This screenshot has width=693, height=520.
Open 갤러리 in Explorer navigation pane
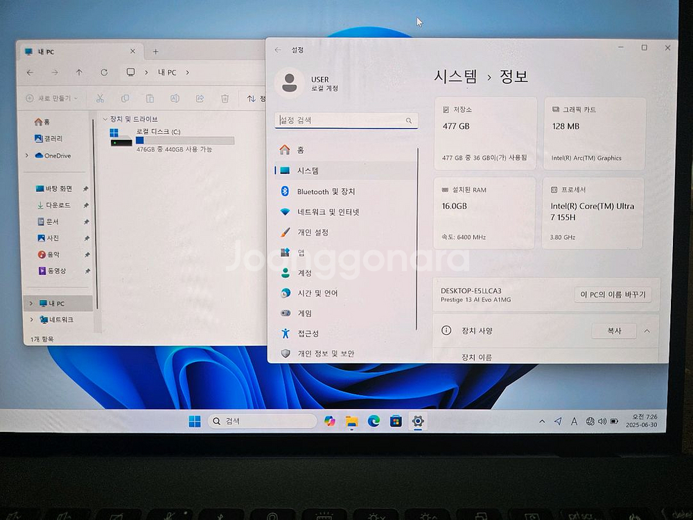(x=49, y=139)
